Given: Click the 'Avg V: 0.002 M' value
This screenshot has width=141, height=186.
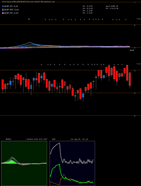Looking at the screenshot, I should tap(112, 6).
